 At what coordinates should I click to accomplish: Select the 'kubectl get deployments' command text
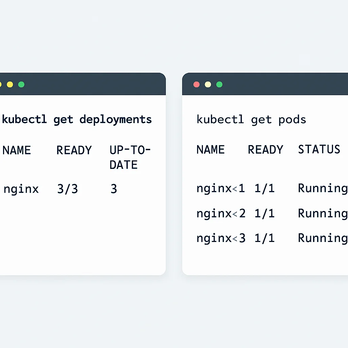click(77, 120)
